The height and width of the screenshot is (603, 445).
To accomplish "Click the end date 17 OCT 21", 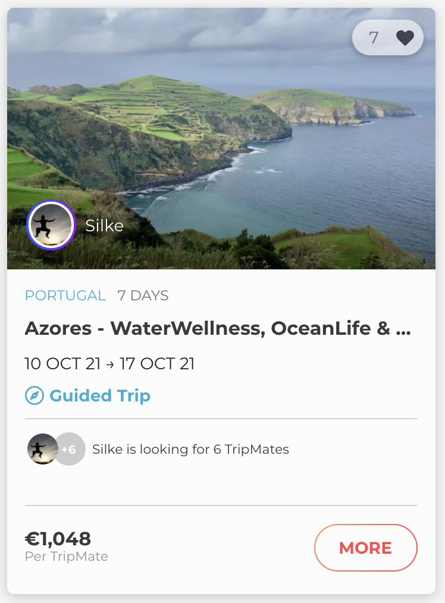I will [x=157, y=364].
